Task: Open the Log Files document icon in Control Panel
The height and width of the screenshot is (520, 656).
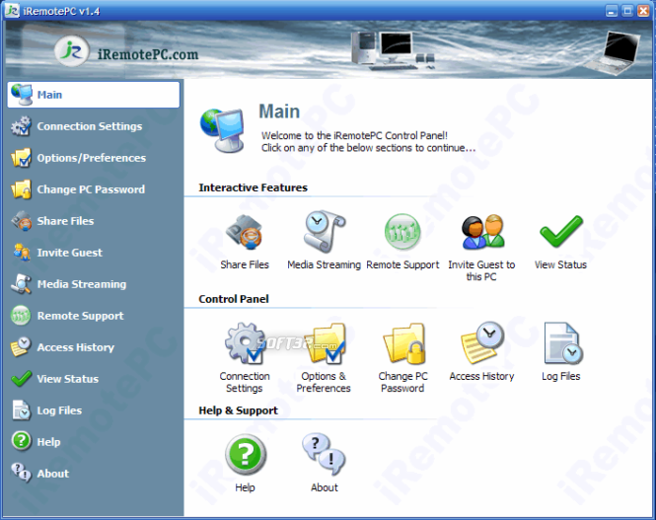Action: pos(563,343)
